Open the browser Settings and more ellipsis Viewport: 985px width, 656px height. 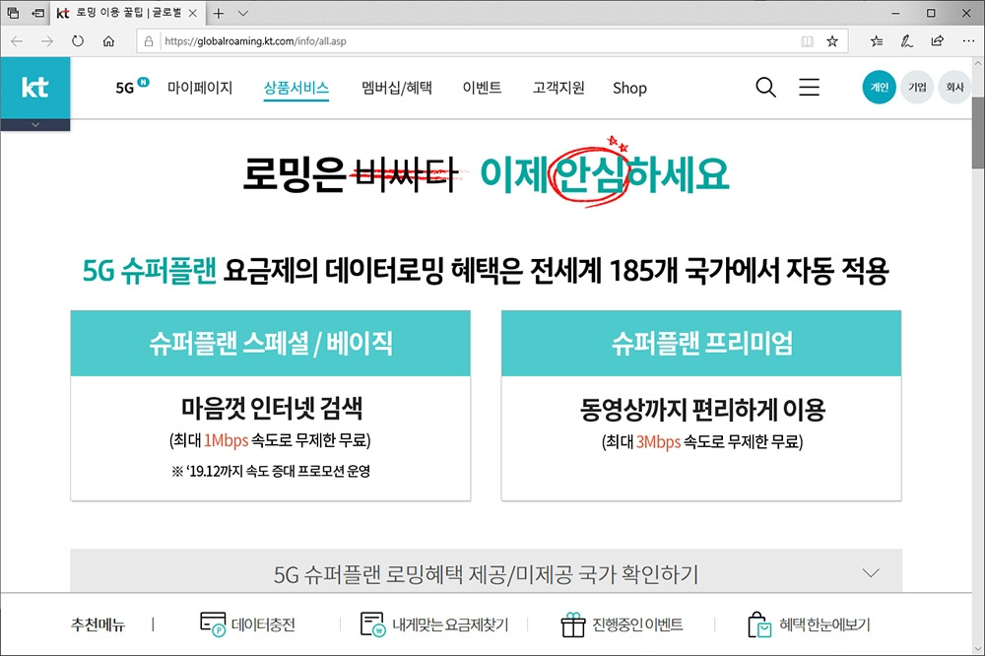click(x=968, y=41)
